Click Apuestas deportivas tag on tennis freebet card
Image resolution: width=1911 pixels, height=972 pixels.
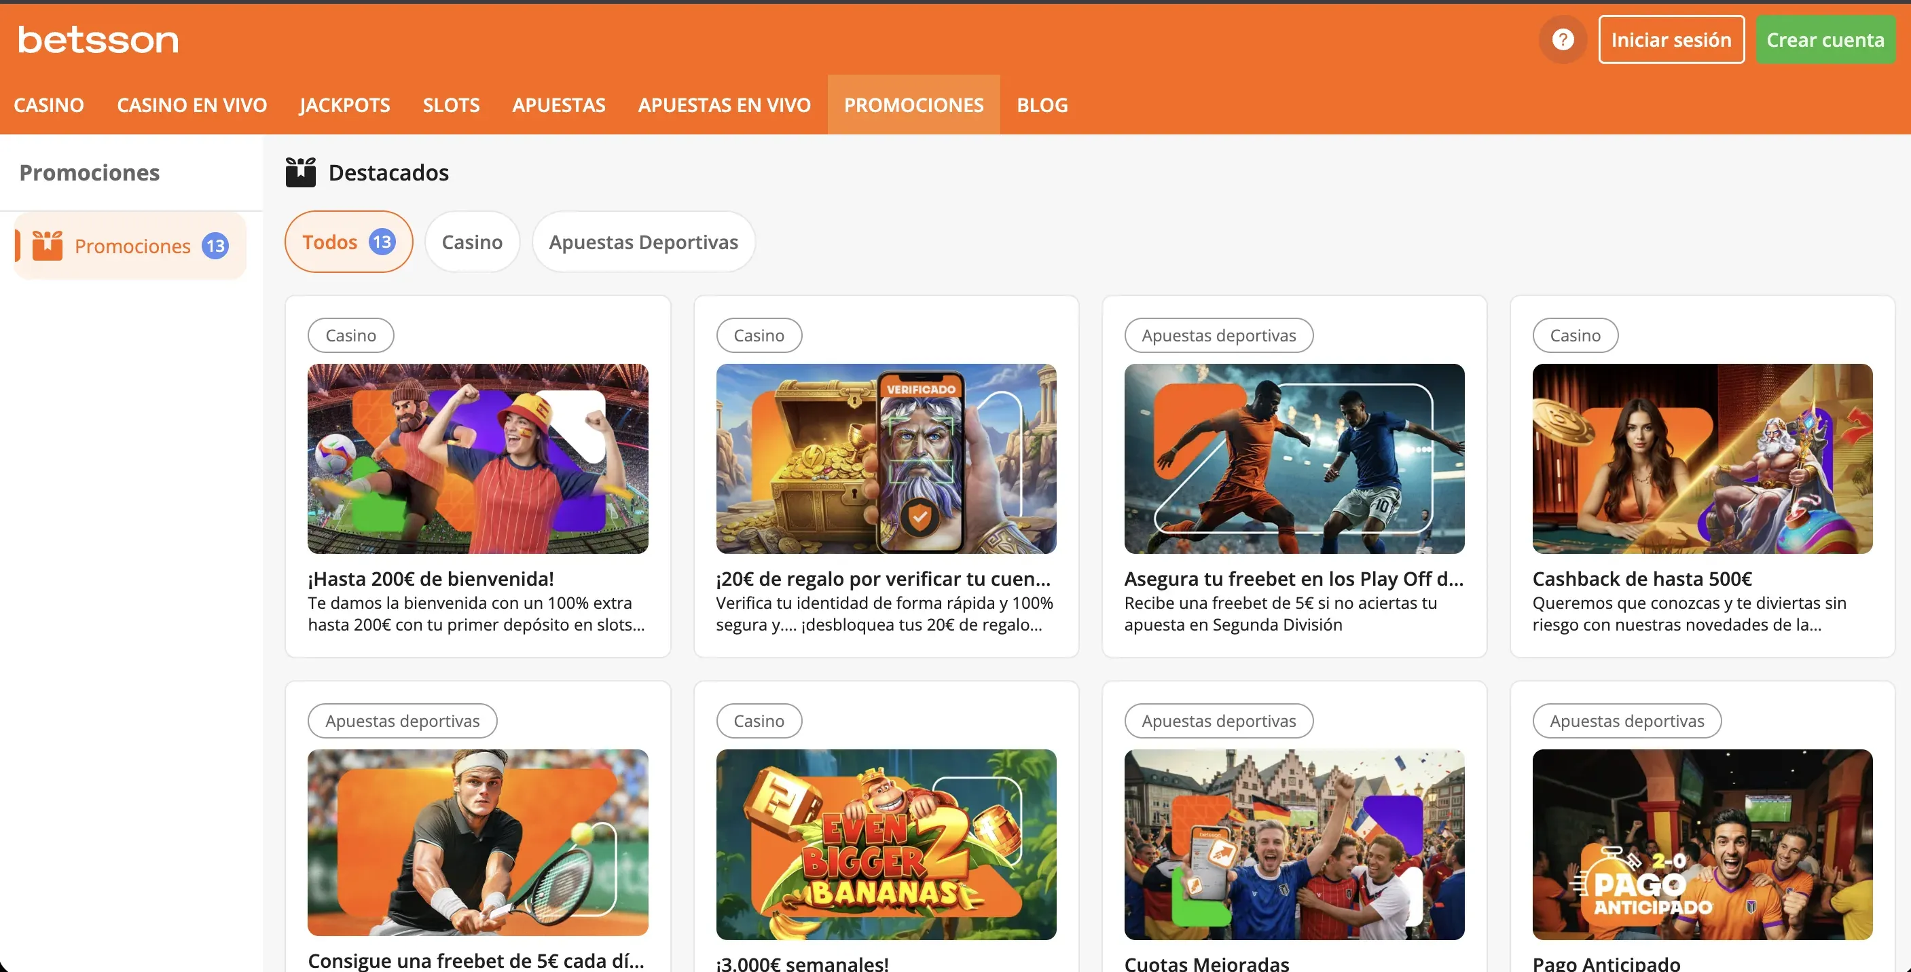(x=402, y=721)
